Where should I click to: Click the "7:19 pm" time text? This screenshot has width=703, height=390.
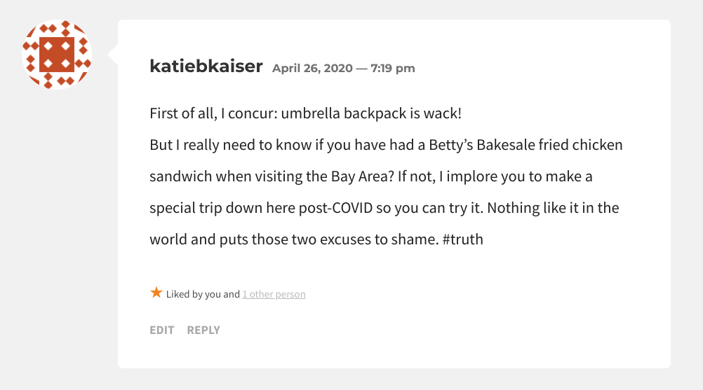click(393, 68)
